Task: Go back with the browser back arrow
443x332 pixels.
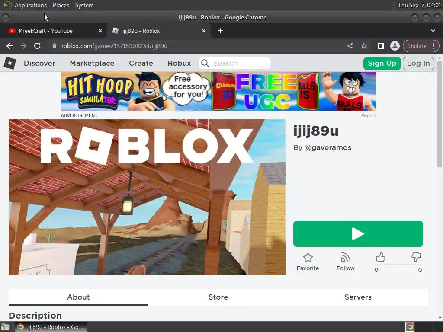Action: click(10, 46)
